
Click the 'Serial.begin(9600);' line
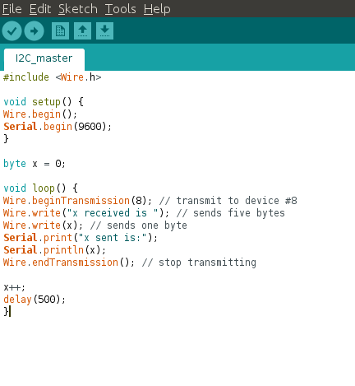(58, 127)
